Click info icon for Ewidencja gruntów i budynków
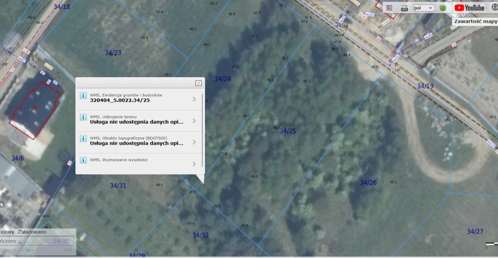The height and width of the screenshot is (258, 498). pyautogui.click(x=83, y=95)
